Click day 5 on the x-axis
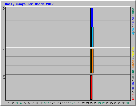Screen dimensions: 136x106 tap(25, 103)
